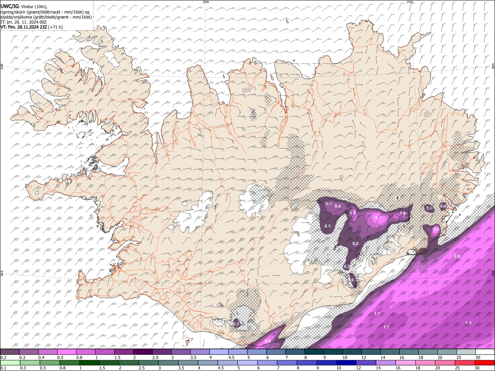Click the 'slydda/snjókoma' legend description line
The height and width of the screenshot is (371, 495).
[x=46, y=17]
